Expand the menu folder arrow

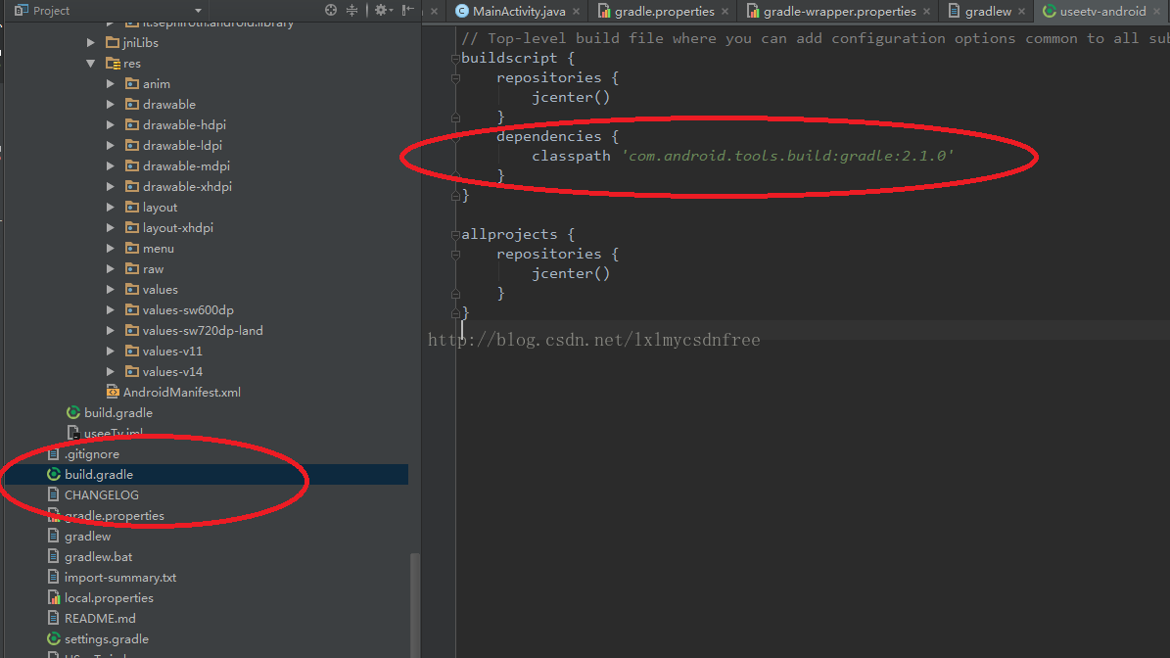click(x=111, y=248)
